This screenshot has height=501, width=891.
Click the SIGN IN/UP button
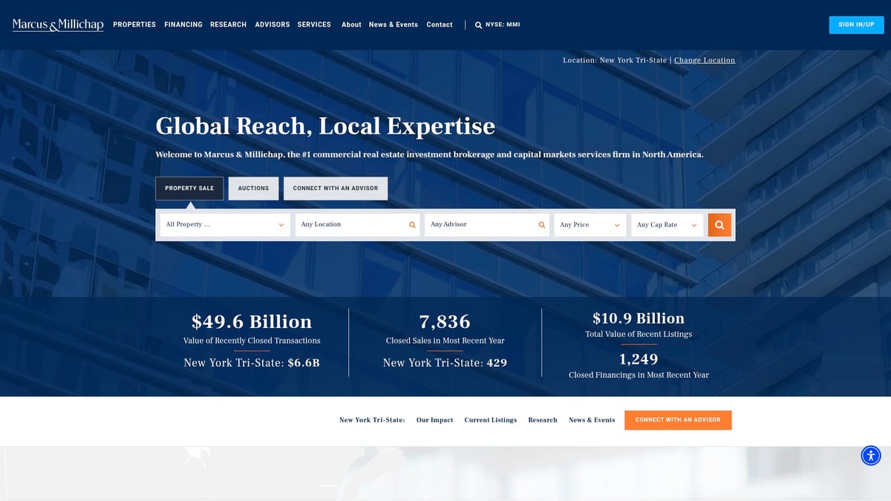click(856, 24)
